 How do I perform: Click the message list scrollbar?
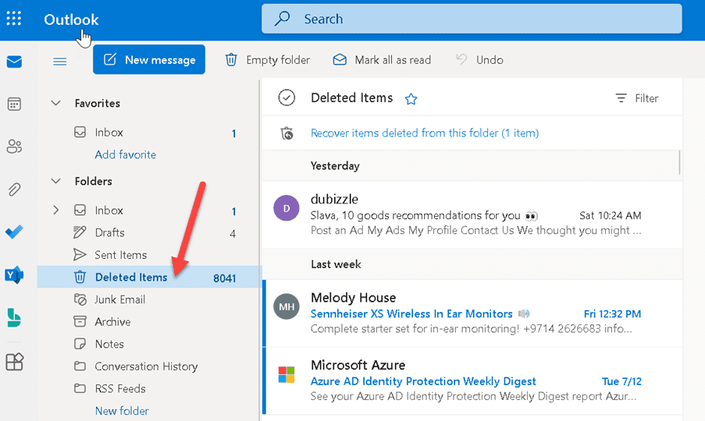[x=679, y=162]
